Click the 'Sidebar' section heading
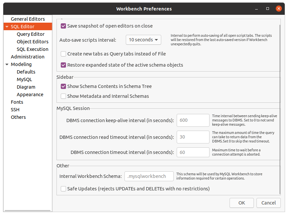 (65, 77)
